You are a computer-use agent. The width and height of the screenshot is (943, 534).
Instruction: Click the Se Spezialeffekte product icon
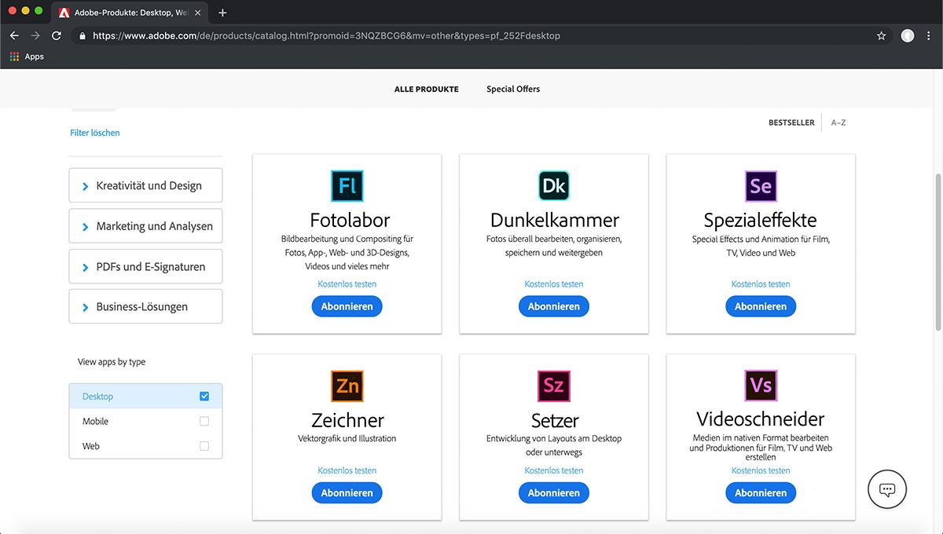pyautogui.click(x=761, y=186)
